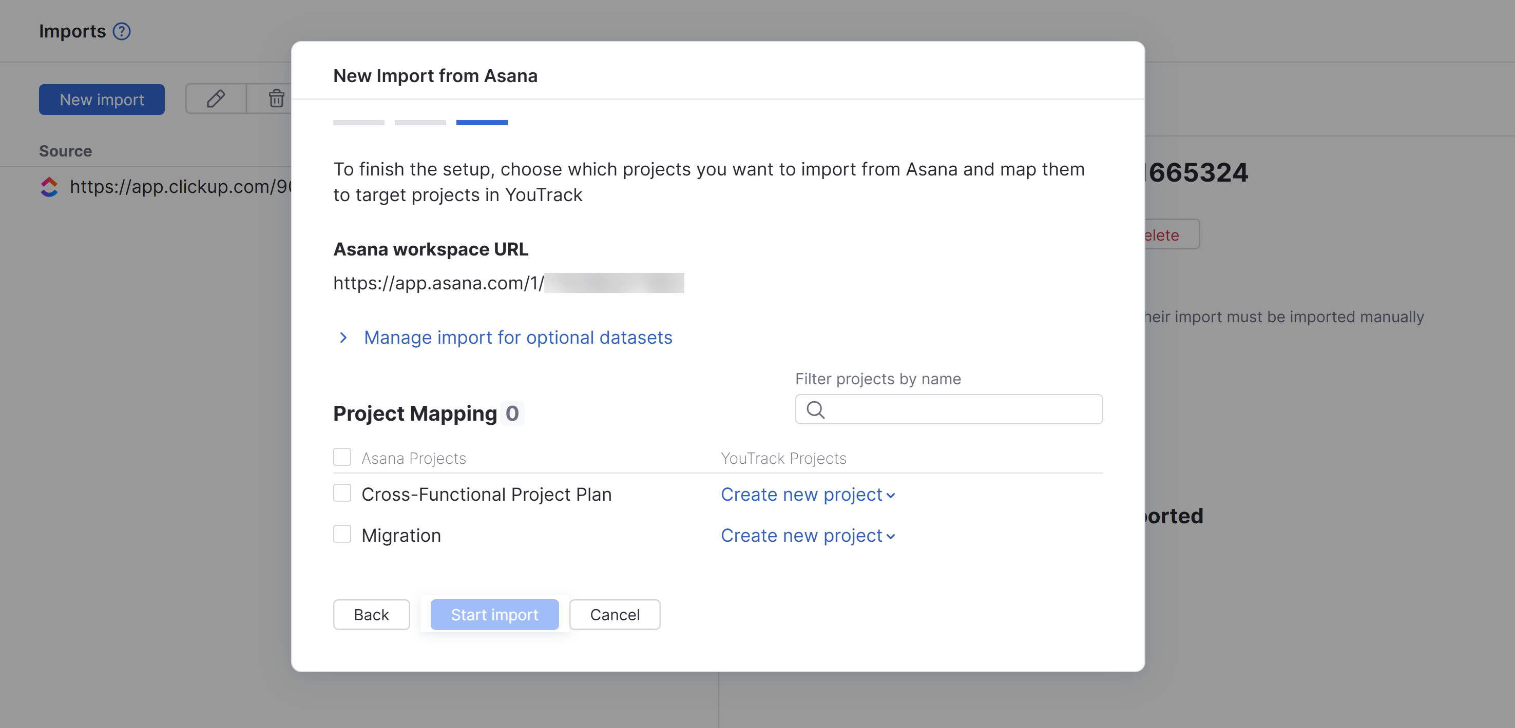Screen dimensions: 1515x728
Task: Expand the Manage import optional datasets chevron
Action: [343, 338]
